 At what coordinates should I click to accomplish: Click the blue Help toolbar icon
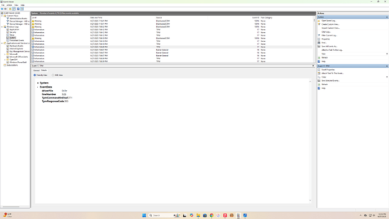tap(18, 9)
